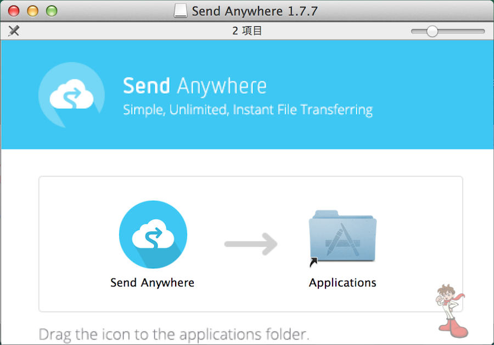
Task: Click the "Simple, Unlimited, Instant File Transferring" tagline
Action: pos(248,110)
